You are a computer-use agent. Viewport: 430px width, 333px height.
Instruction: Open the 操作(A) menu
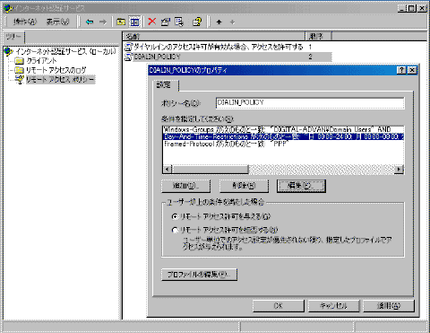point(25,22)
